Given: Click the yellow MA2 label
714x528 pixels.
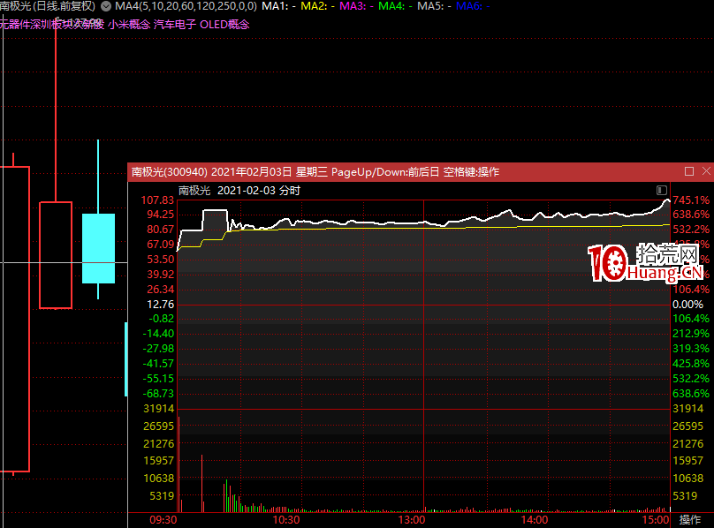Looking at the screenshot, I should tap(318, 6).
